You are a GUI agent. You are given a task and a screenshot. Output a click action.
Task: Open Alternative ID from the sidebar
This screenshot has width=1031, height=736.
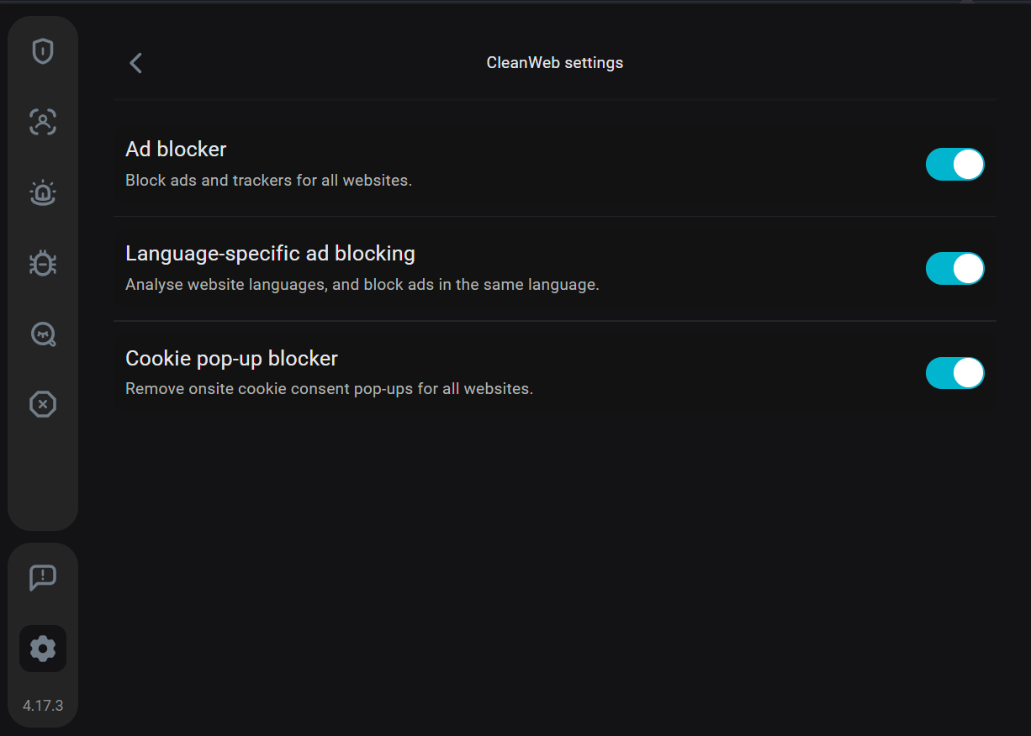(43, 122)
